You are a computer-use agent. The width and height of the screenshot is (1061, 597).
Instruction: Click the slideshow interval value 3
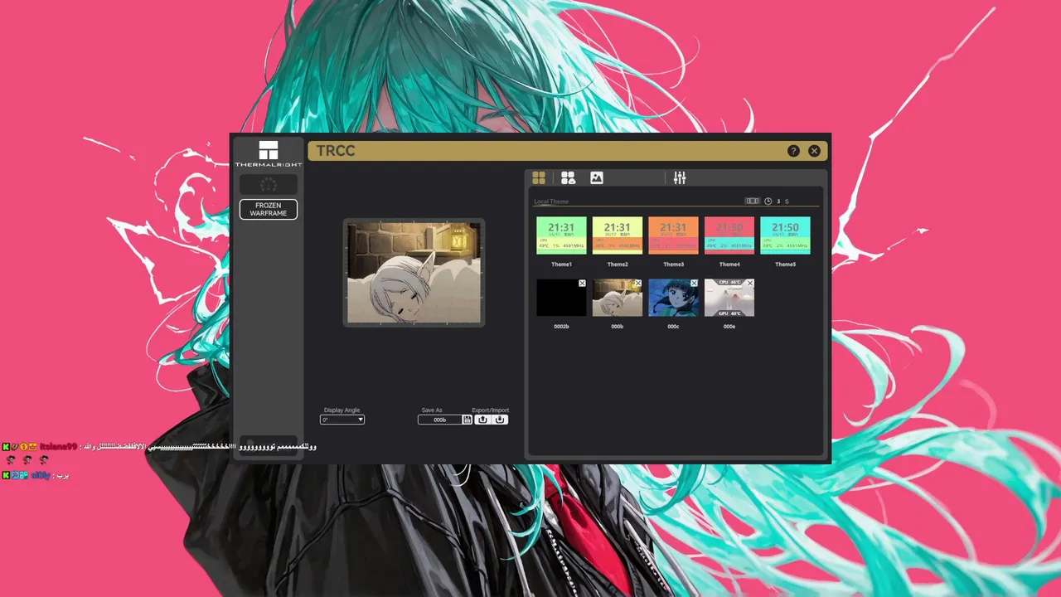click(778, 201)
